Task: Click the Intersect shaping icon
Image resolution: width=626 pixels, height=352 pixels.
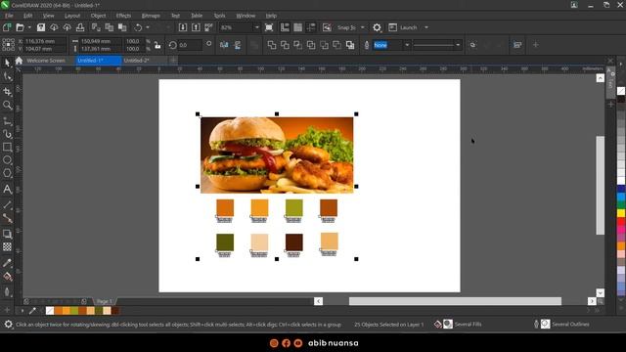Action: 297,45
